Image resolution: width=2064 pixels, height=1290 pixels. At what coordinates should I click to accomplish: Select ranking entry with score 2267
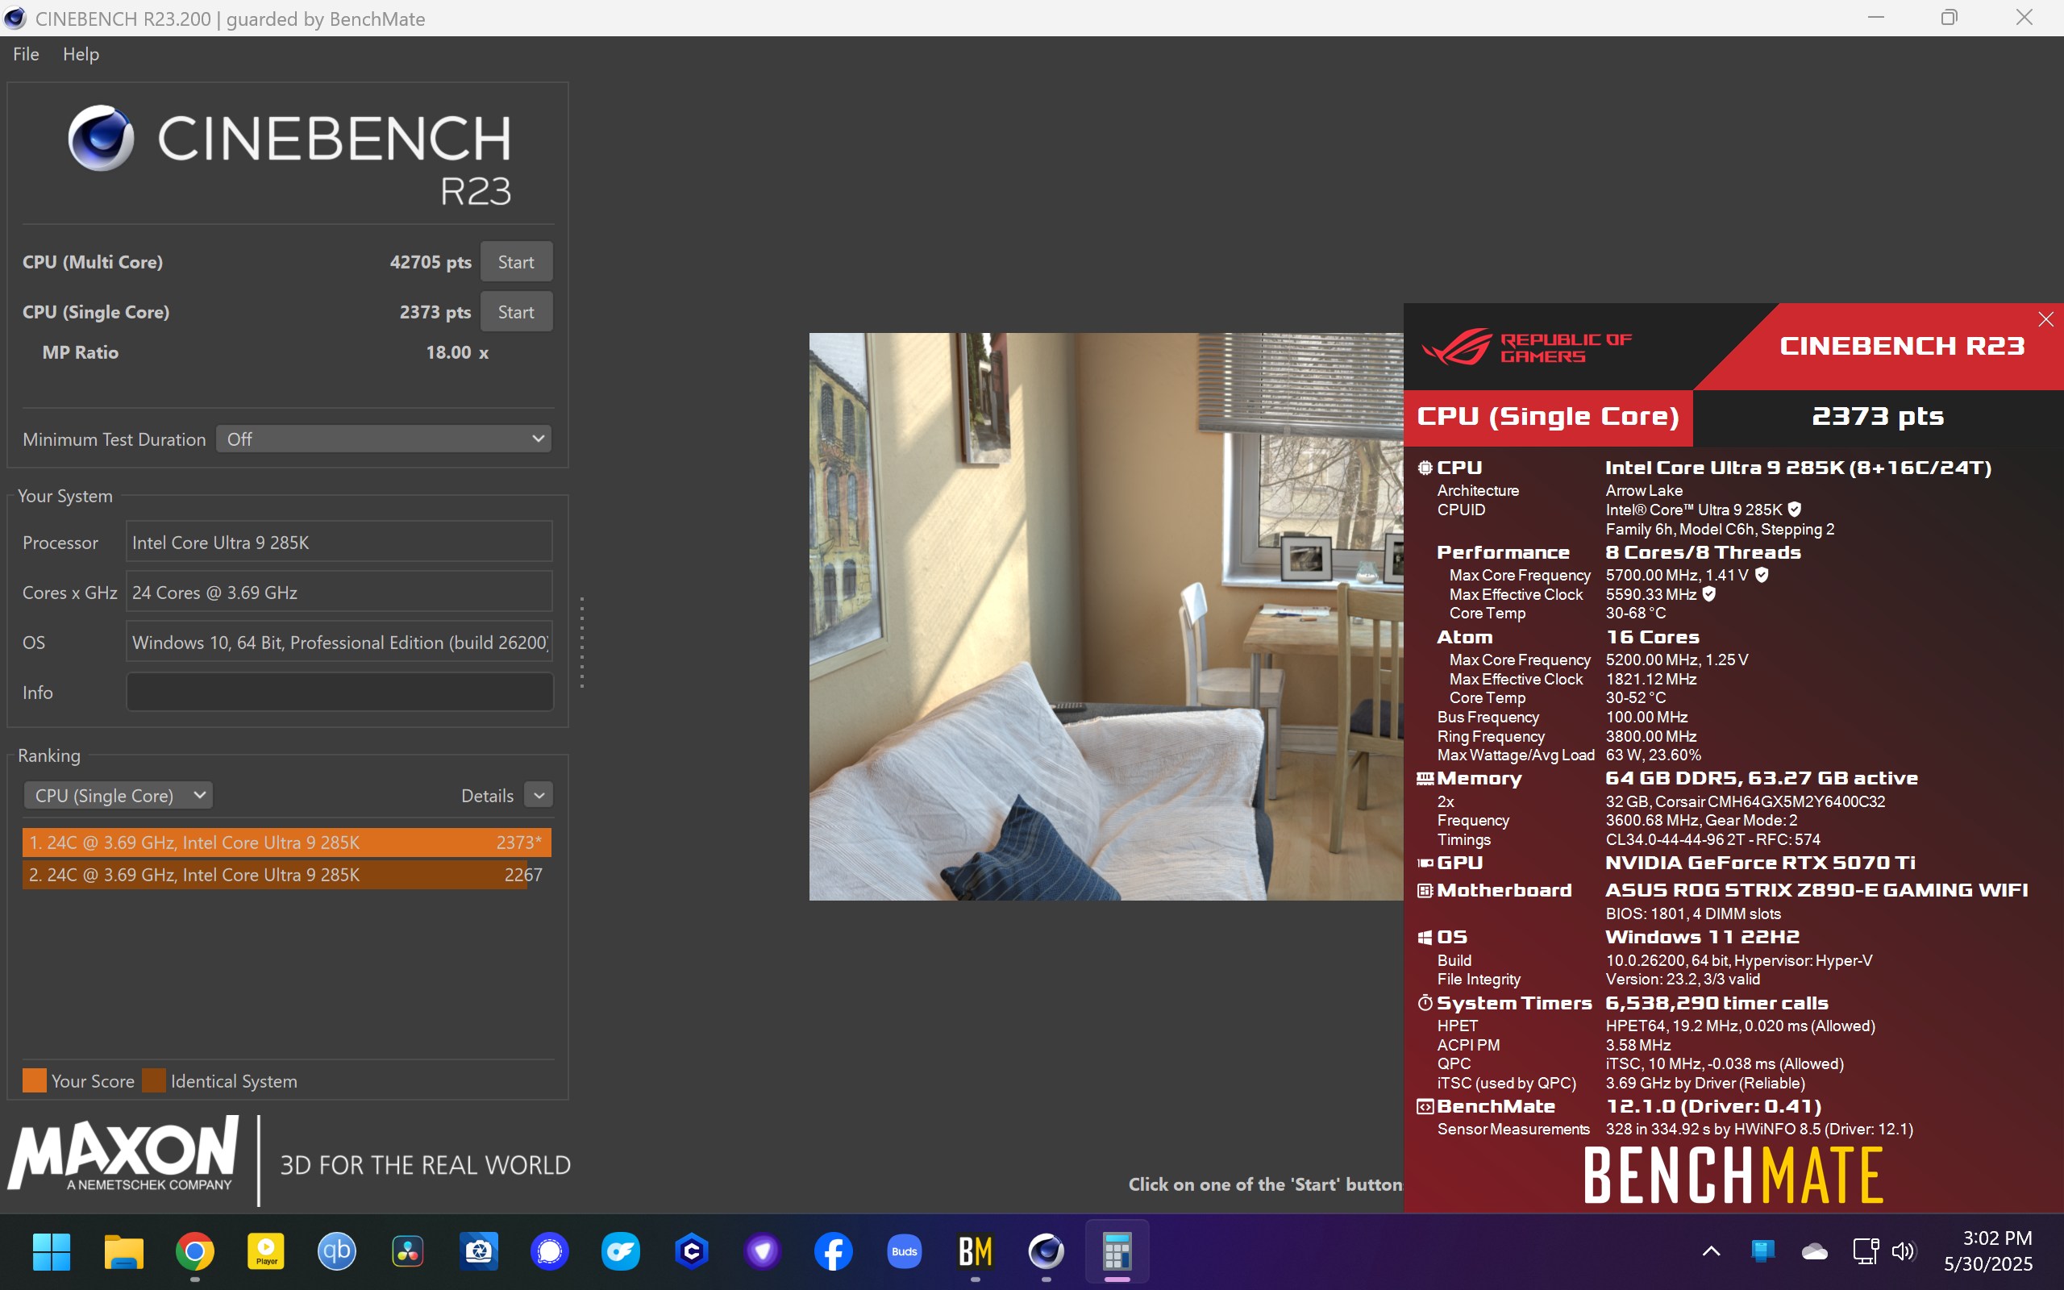[x=286, y=875]
